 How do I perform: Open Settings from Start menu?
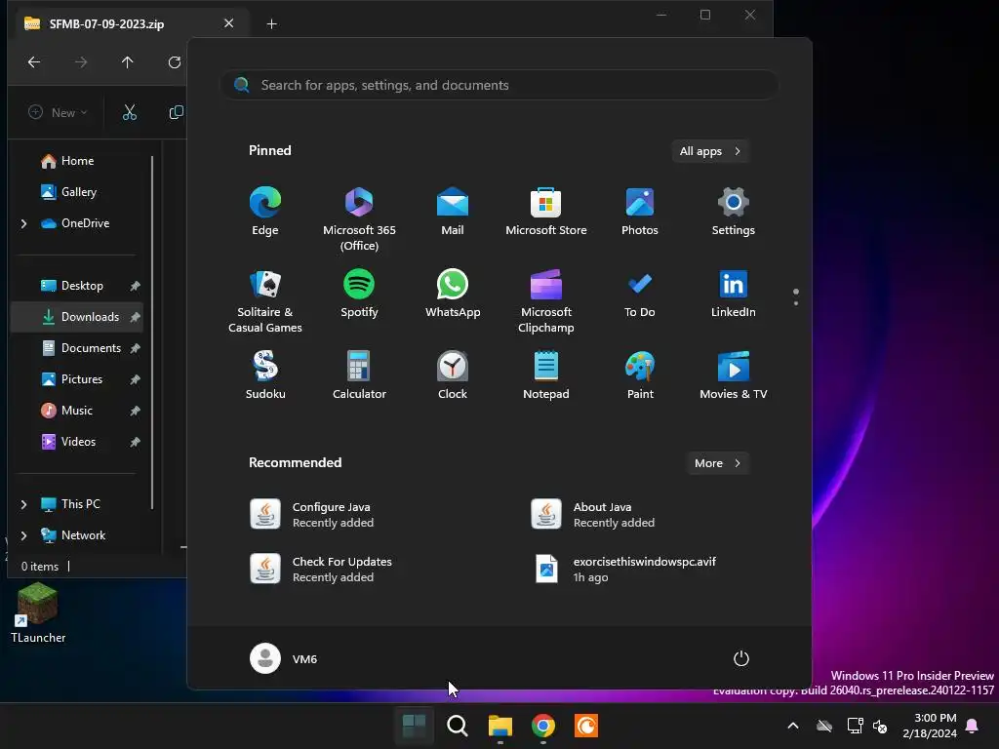[734, 212]
